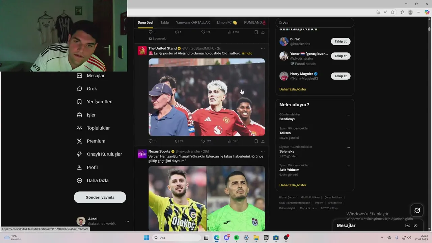This screenshot has width=432, height=243.
Task: Open floating Grok button at bottom right
Action: tap(417, 211)
